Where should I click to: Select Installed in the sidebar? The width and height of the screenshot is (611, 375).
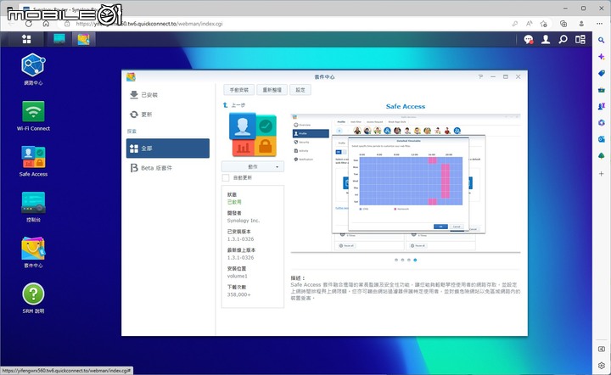tap(168, 95)
